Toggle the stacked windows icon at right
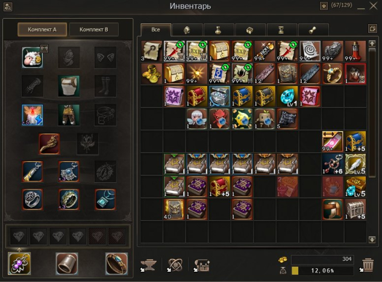This screenshot has width=382, height=282. point(372,28)
